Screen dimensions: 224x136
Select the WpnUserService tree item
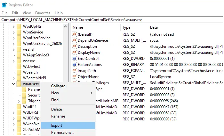36,38
